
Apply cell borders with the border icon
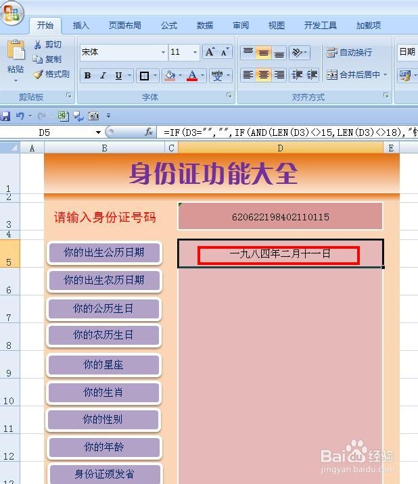click(144, 76)
